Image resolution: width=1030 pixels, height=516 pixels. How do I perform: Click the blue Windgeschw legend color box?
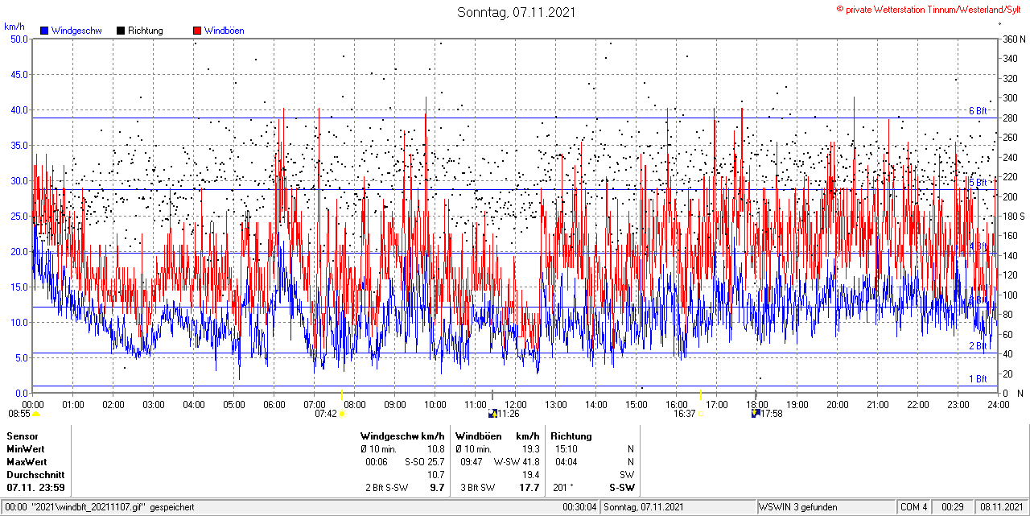44,31
